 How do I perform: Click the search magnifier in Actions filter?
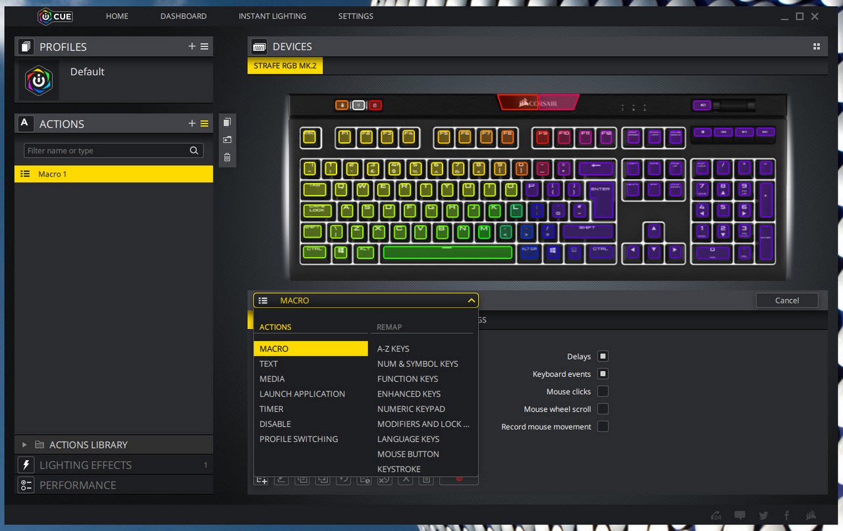click(194, 151)
